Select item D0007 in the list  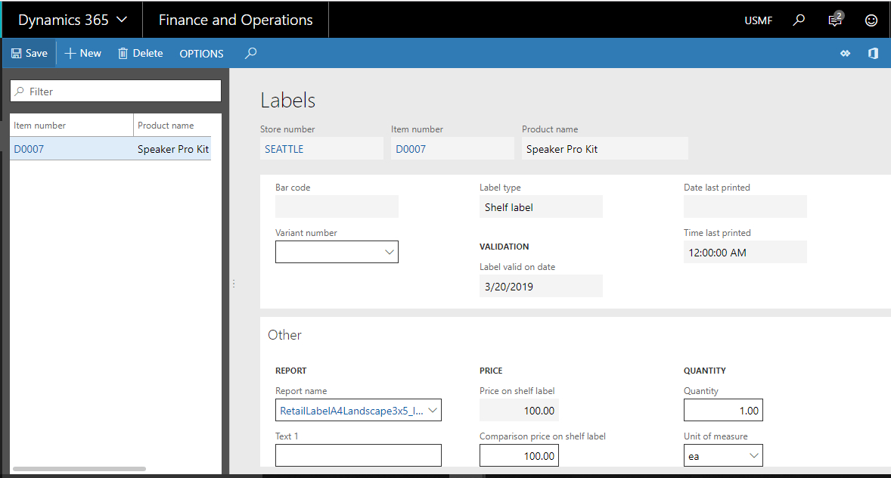[29, 149]
